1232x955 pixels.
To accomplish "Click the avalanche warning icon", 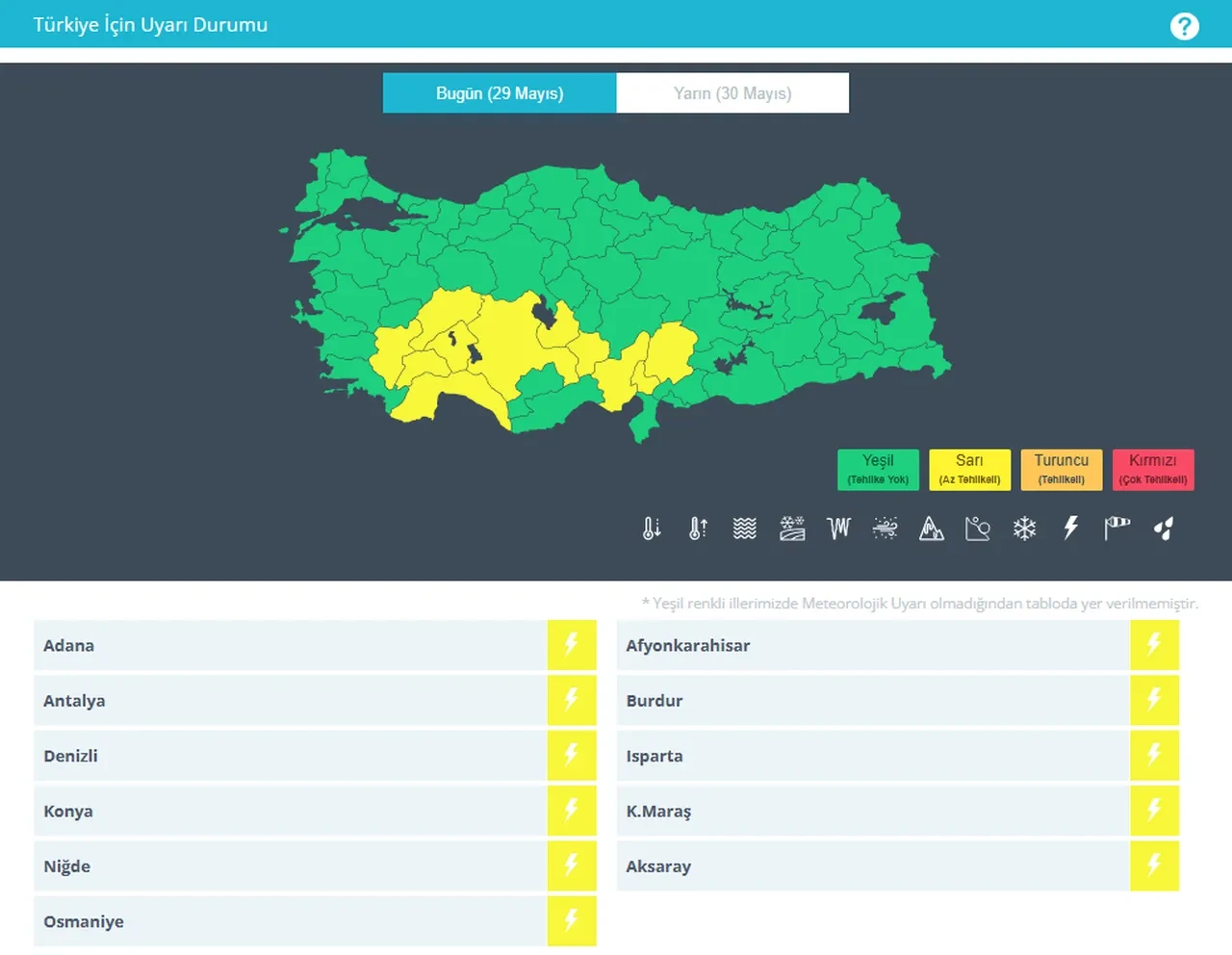I will [x=931, y=528].
